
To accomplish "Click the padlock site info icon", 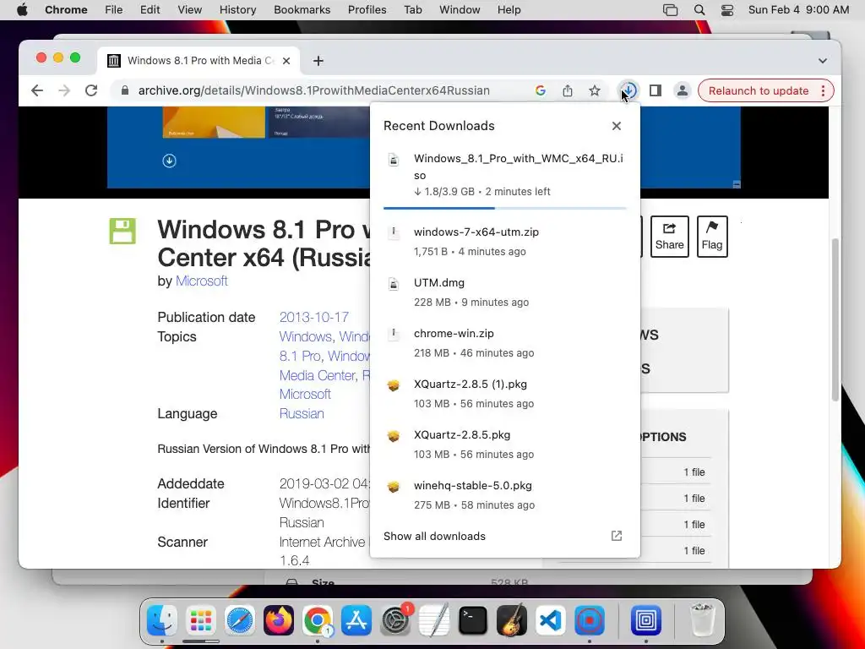I will (x=125, y=90).
